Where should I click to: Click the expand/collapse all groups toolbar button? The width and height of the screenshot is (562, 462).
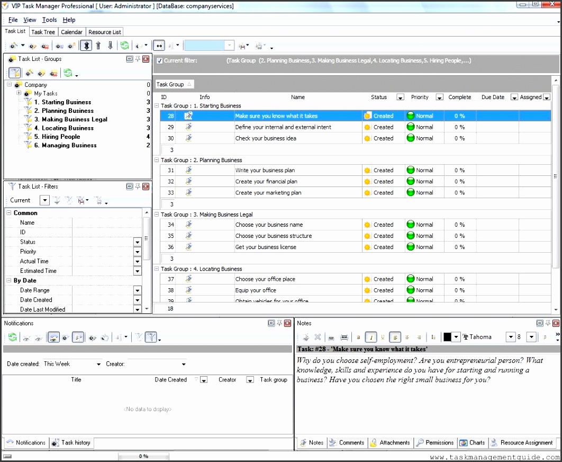click(x=86, y=46)
